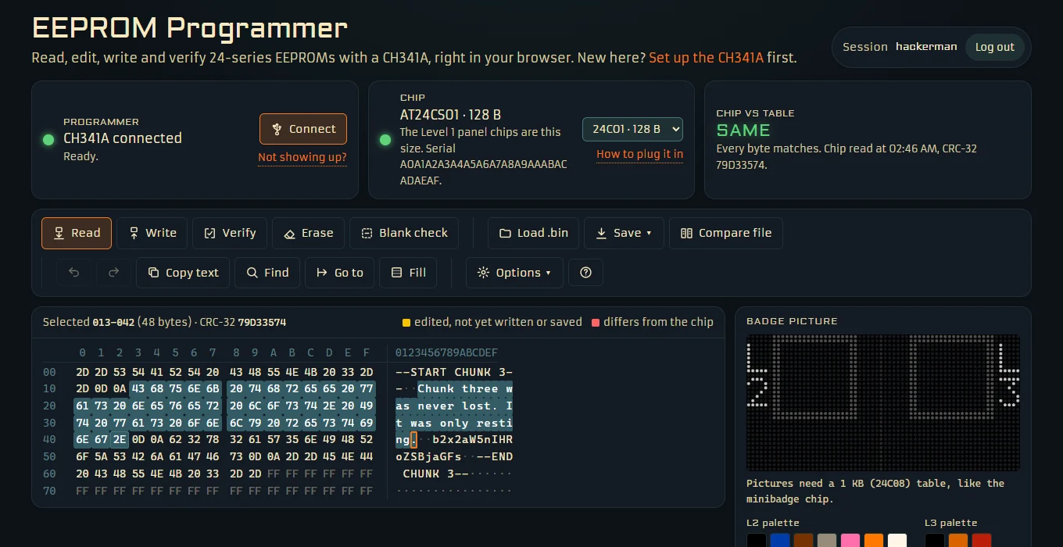
Task: Select byte 53 in hex row 00
Action: 120,372
